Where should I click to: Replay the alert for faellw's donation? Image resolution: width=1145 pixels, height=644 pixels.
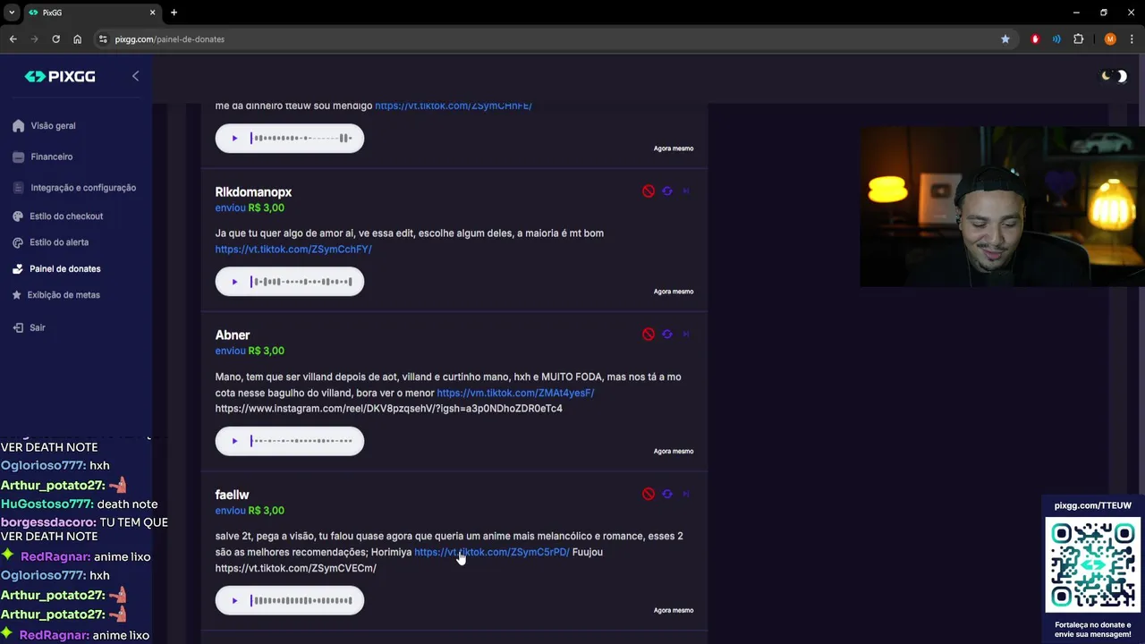667,494
